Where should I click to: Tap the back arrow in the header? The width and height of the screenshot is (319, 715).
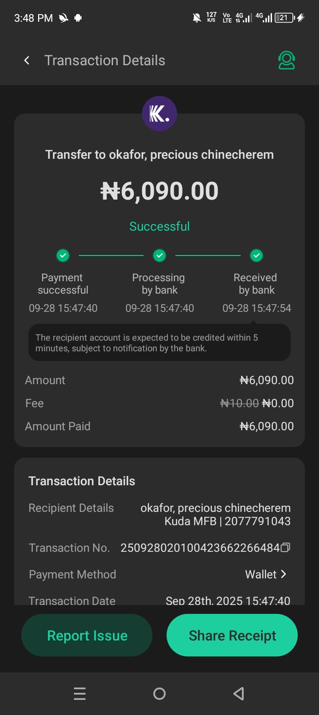click(x=27, y=60)
